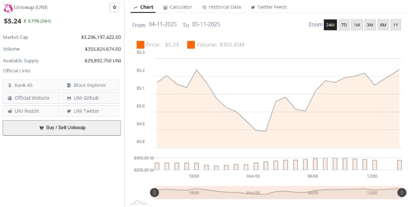This screenshot has width=413, height=207.
Task: Click the Buy / Sell Uniswap button
Action: coord(62,128)
